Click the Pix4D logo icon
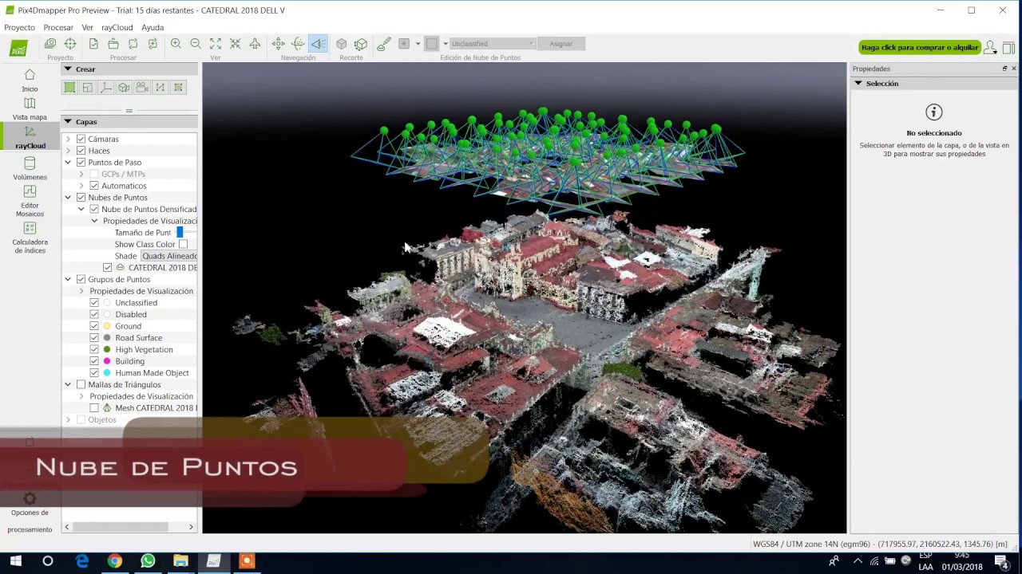Image resolution: width=1022 pixels, height=574 pixels. (x=18, y=49)
